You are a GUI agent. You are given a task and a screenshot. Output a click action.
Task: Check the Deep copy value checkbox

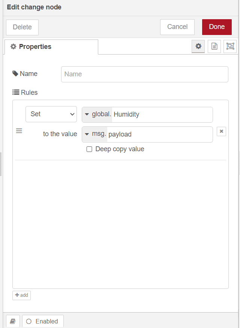[x=89, y=149]
